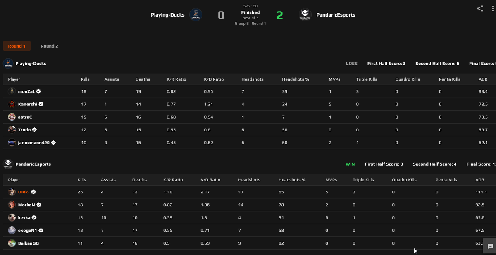Click exogeN1's avatar
This screenshot has width=496, height=255.
point(12,231)
